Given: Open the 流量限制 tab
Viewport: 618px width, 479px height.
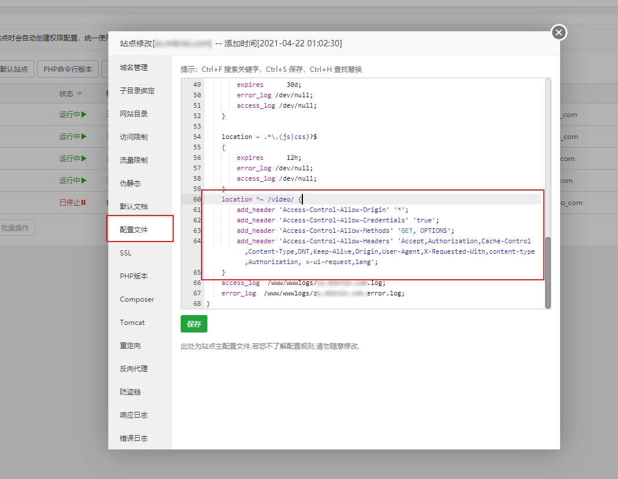Looking at the screenshot, I should (x=134, y=160).
